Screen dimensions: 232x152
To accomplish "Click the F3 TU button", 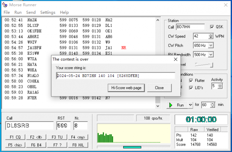I will 57,137.
